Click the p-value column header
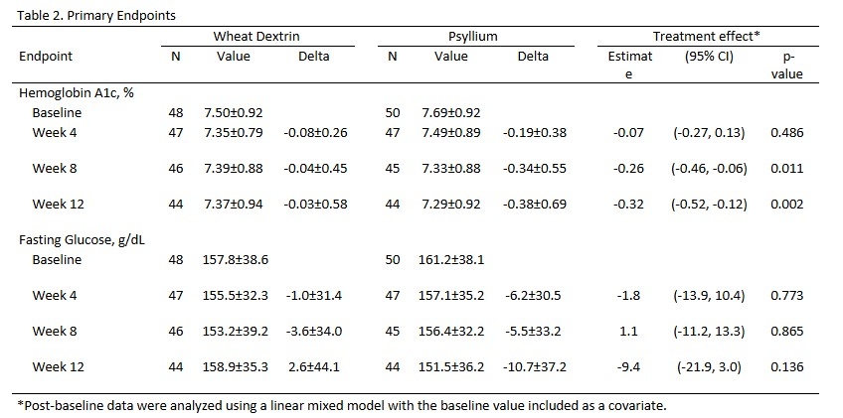The image size is (843, 418). click(786, 65)
